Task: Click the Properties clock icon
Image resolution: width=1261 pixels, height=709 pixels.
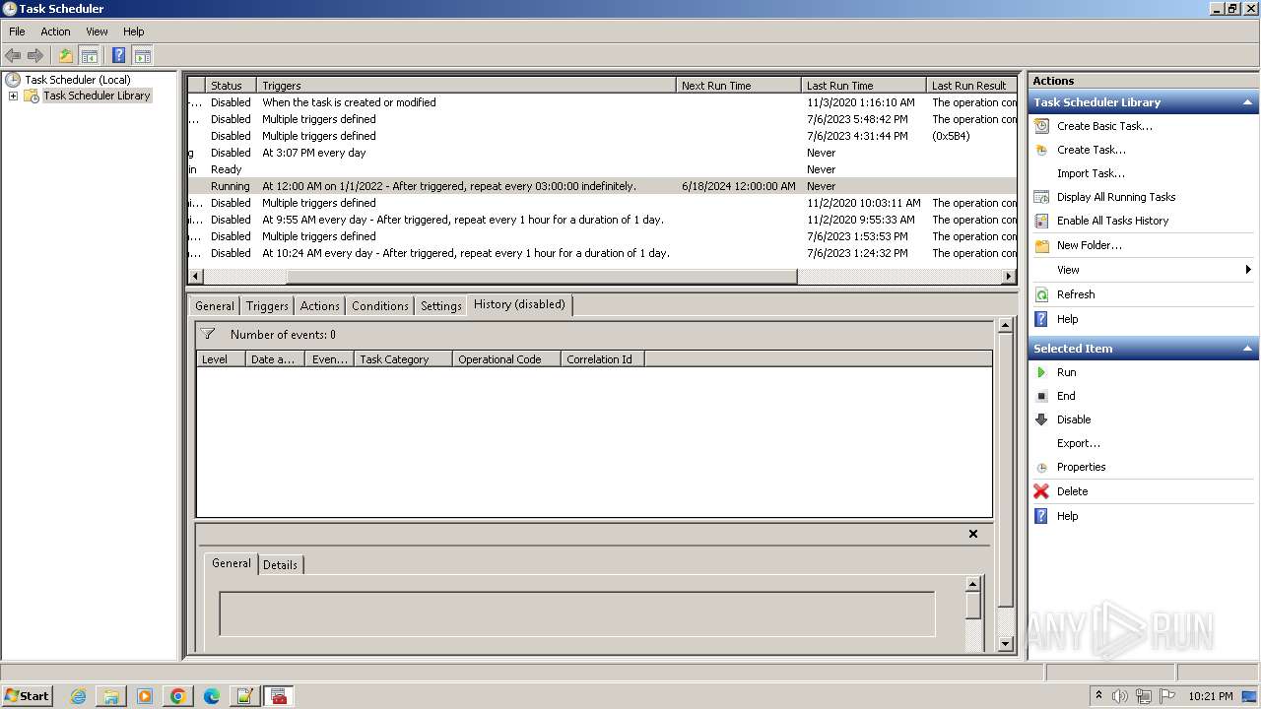Action: pyautogui.click(x=1041, y=467)
